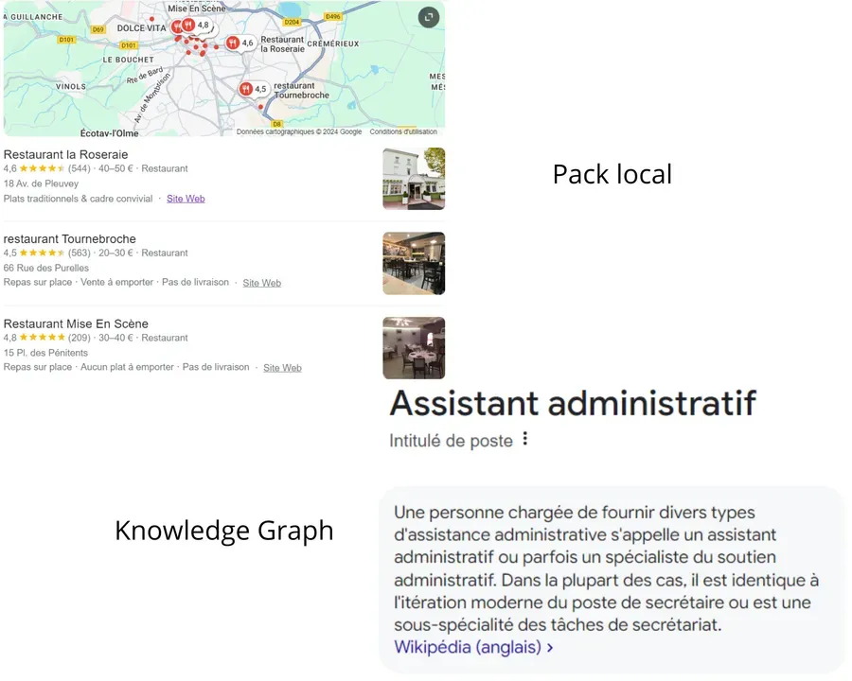Image resolution: width=852 pixels, height=681 pixels.
Task: Select the 4,8 rated restaurant pin on map
Action: coord(189,25)
